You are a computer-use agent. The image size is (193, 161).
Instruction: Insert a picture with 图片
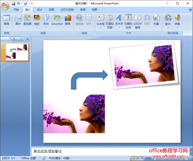click(18, 20)
